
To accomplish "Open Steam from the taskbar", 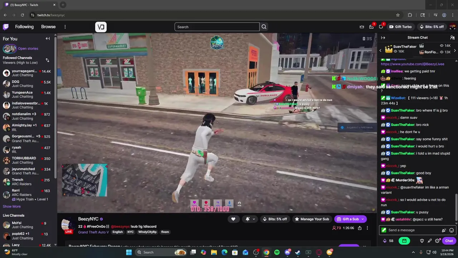I will pos(298,252).
